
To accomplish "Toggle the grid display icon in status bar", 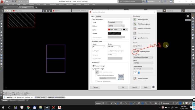I will tap(103, 103).
